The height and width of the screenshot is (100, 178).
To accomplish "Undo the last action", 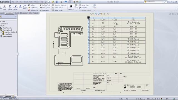I will [66, 2].
